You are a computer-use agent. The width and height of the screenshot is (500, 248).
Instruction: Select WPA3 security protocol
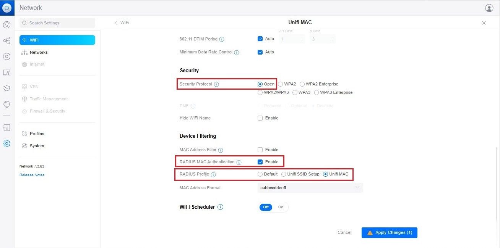pos(295,92)
